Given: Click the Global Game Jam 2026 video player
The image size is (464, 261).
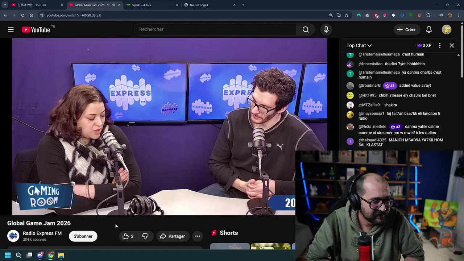Looking at the screenshot, I should tap(169, 127).
